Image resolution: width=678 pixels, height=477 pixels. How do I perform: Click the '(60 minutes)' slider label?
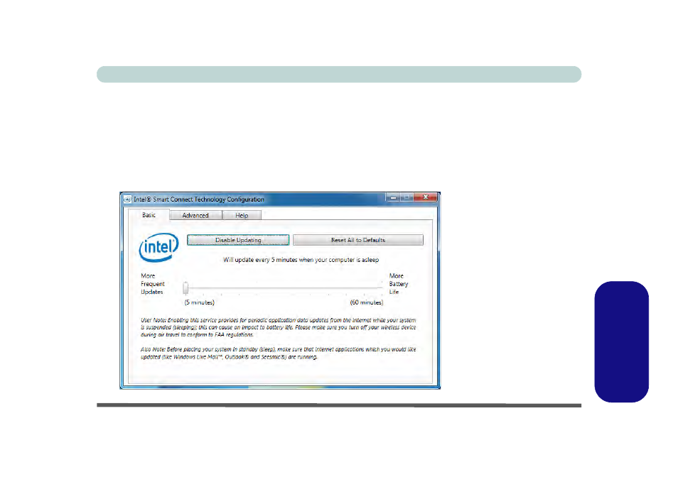367,302
